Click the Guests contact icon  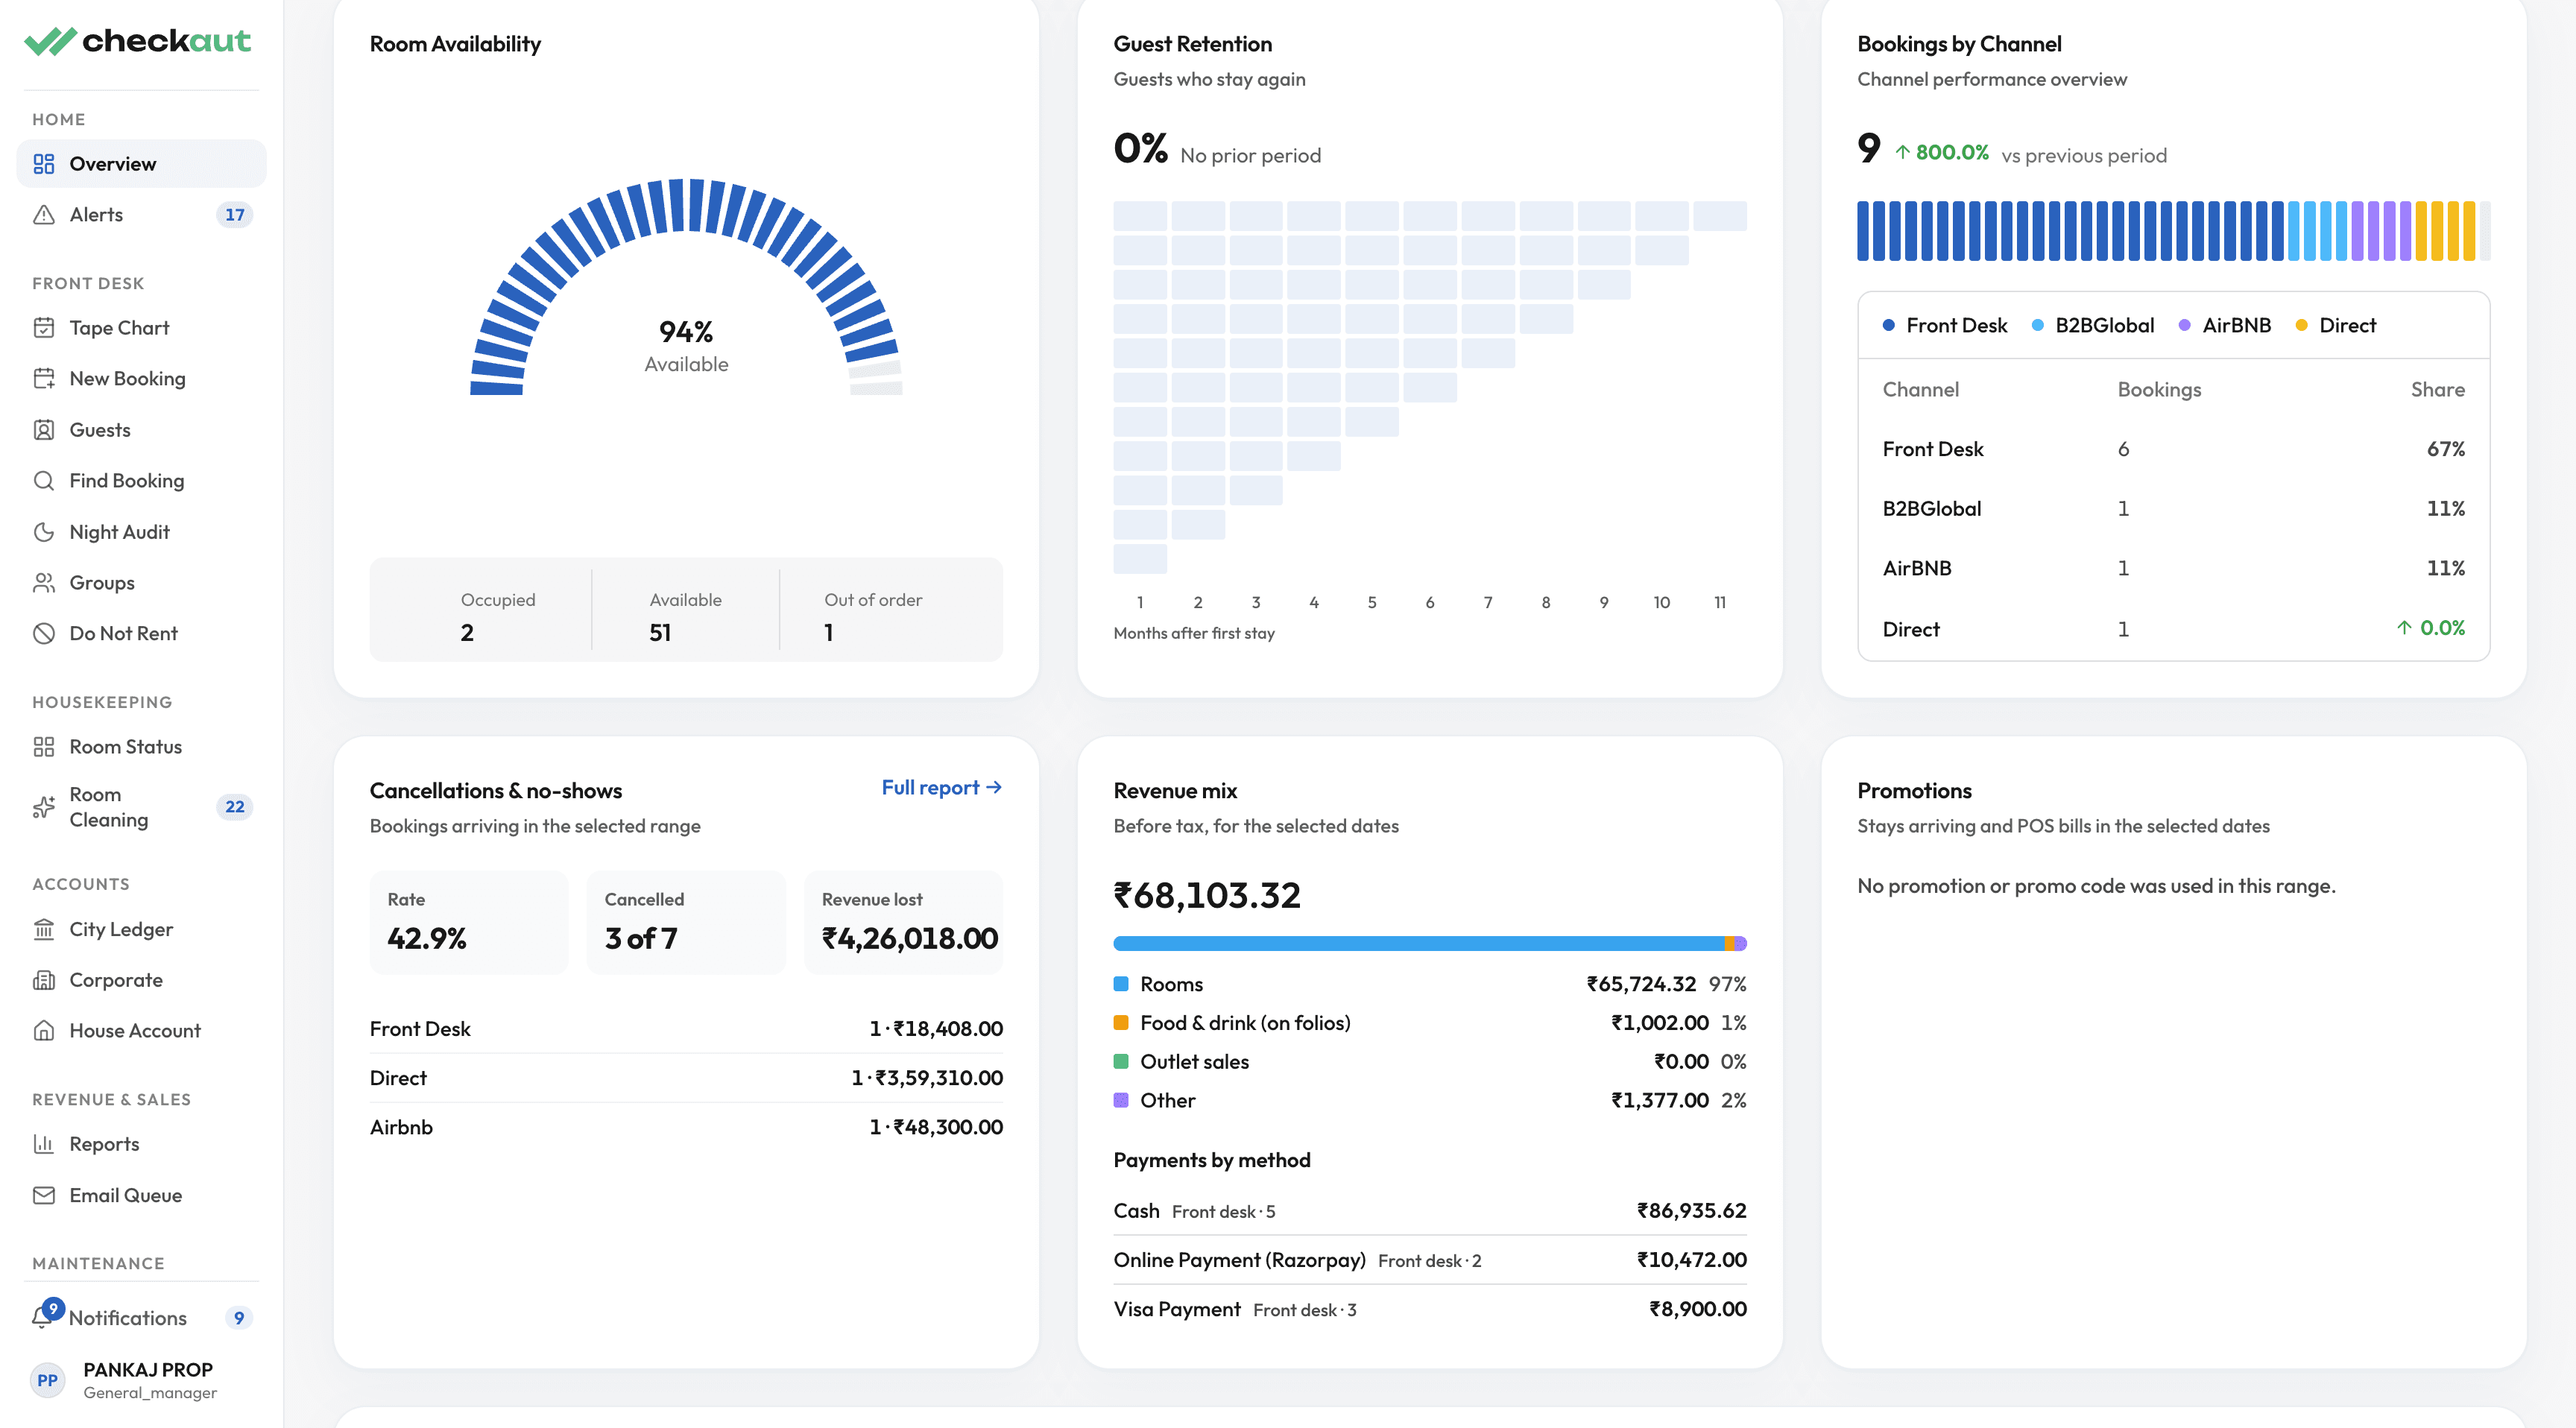click(44, 430)
